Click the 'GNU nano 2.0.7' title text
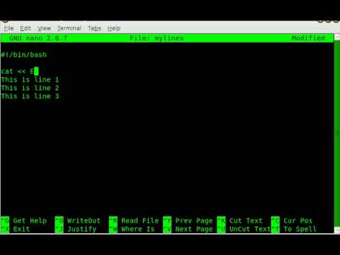 (38, 38)
